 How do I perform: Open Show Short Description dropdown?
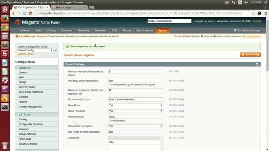[x=135, y=126]
